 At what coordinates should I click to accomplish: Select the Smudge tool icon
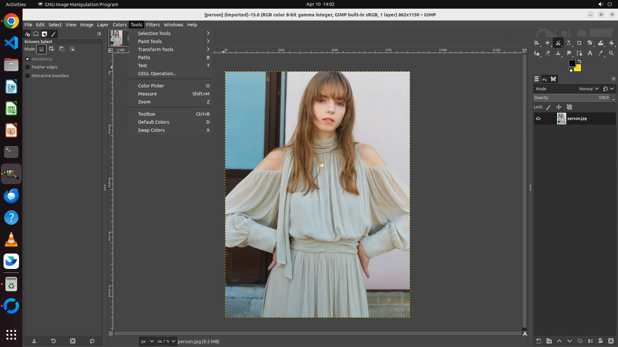569,53
